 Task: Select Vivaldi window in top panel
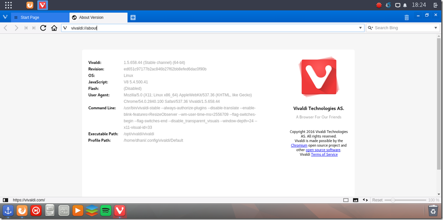[x=43, y=5]
